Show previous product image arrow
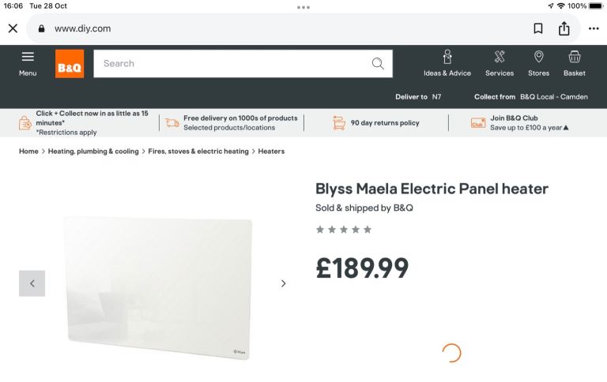Viewport: 607px width, 382px height. tap(32, 283)
